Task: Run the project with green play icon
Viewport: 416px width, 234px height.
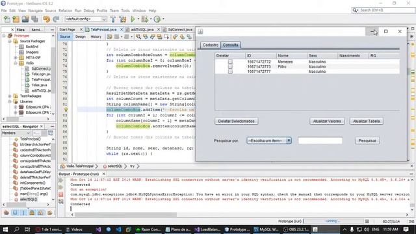Action: click(133, 19)
